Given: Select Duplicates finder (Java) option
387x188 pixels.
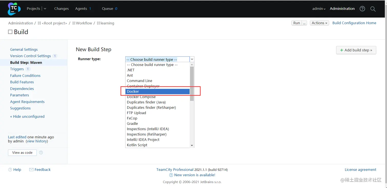Looking at the screenshot, I should 158,102.
